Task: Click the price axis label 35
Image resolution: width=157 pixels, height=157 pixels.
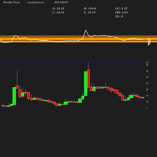Action: coord(147,71)
